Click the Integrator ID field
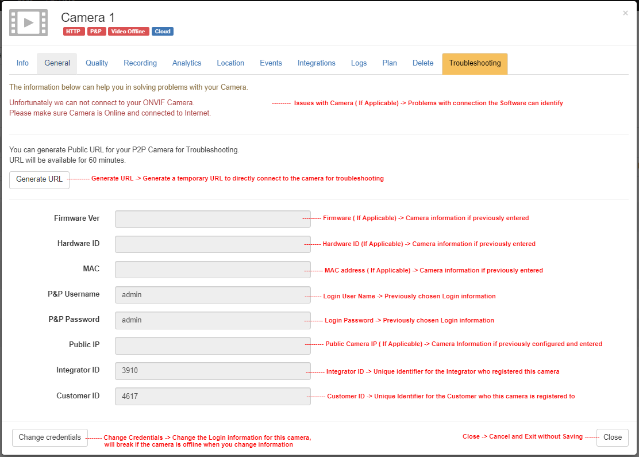The image size is (639, 457). [213, 371]
